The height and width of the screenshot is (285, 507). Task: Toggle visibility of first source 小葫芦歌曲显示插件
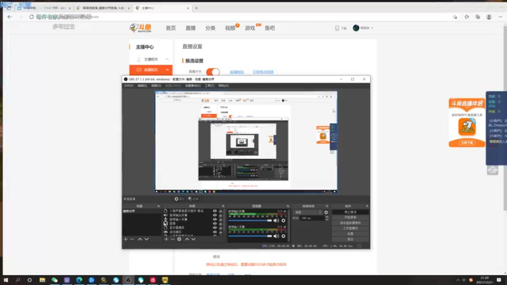click(x=215, y=211)
